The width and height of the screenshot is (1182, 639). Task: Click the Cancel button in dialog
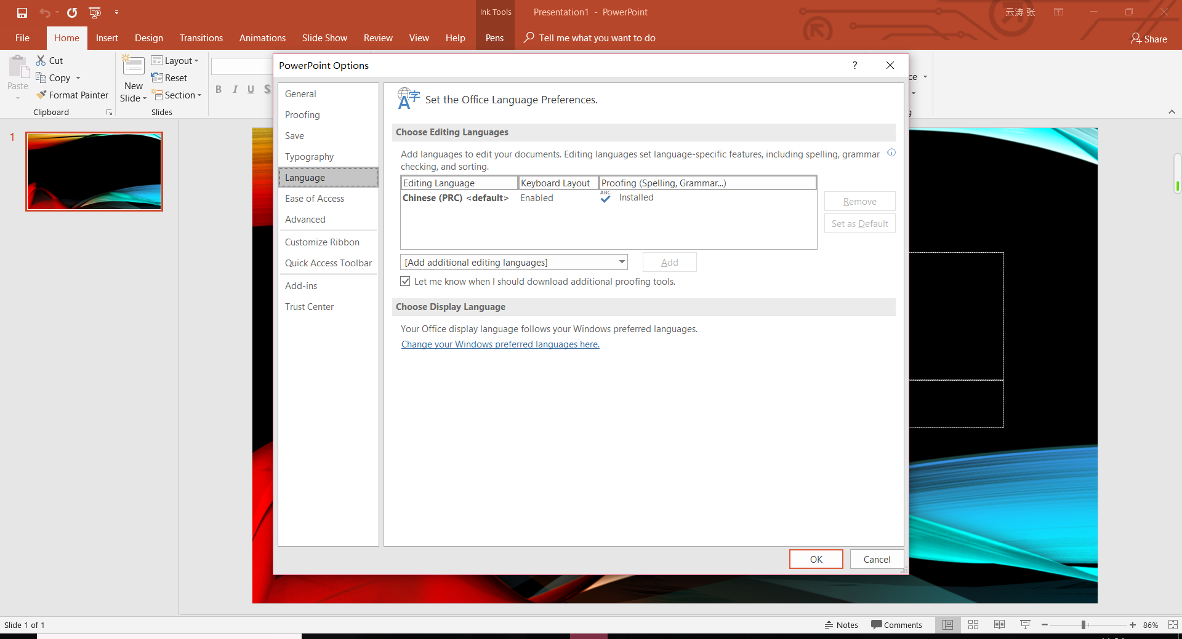click(877, 559)
